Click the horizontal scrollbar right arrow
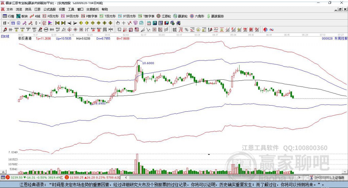The width and height of the screenshot is (348, 188). (299, 177)
